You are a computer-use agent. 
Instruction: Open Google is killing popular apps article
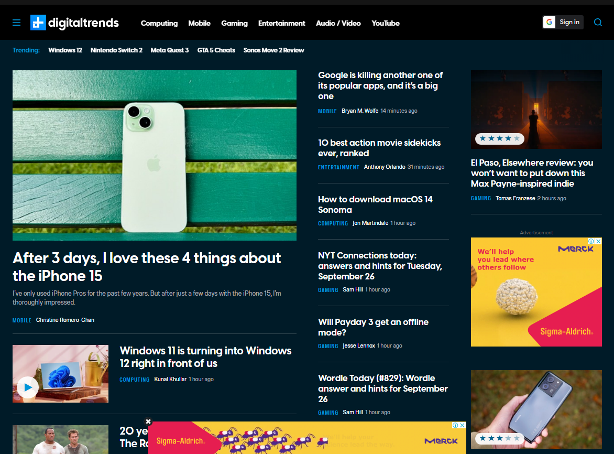(380, 85)
